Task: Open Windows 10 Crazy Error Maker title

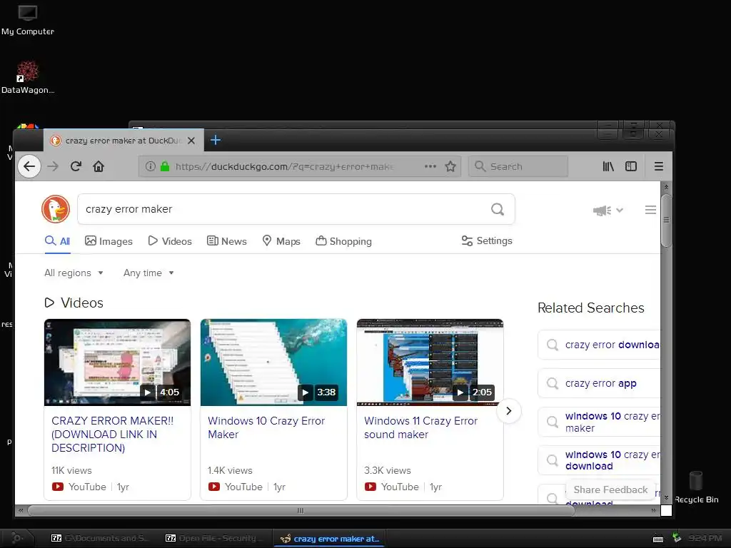Action: tap(266, 427)
